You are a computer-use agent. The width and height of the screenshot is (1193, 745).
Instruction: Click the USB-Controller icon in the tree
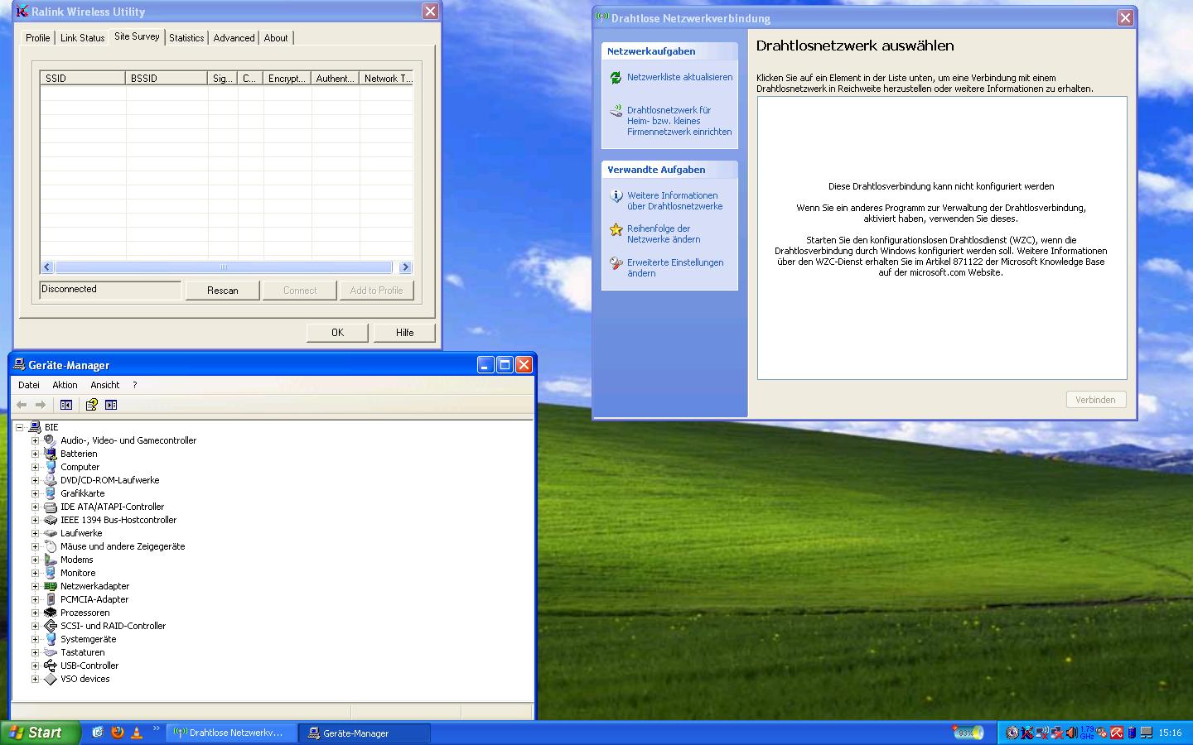(x=51, y=666)
